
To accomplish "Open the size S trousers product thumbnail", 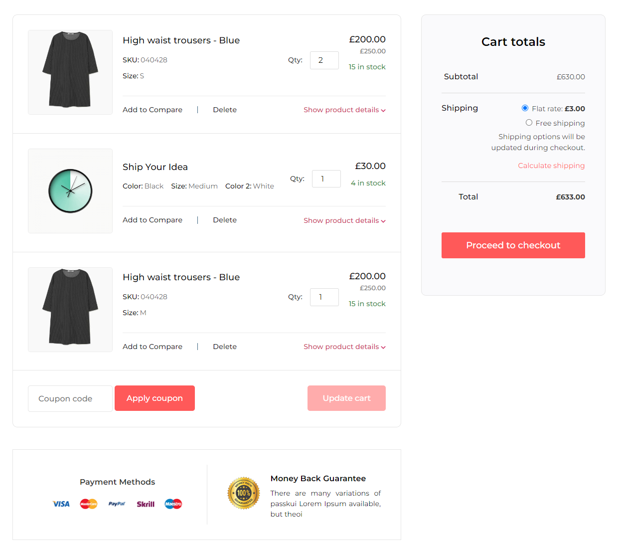I will click(70, 72).
